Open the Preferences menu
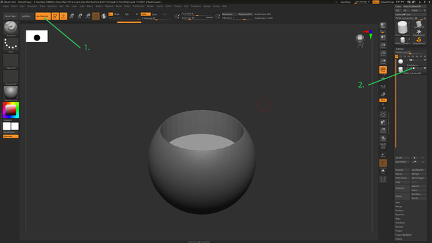This screenshot has width=432, height=243. click(x=138, y=6)
